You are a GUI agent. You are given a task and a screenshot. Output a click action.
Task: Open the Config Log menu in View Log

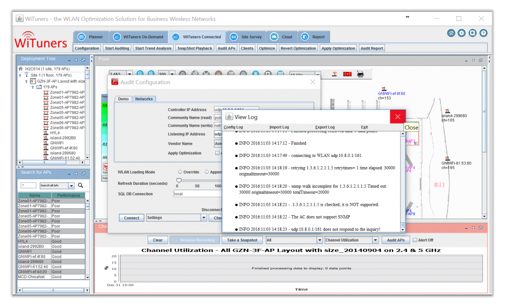coord(233,127)
